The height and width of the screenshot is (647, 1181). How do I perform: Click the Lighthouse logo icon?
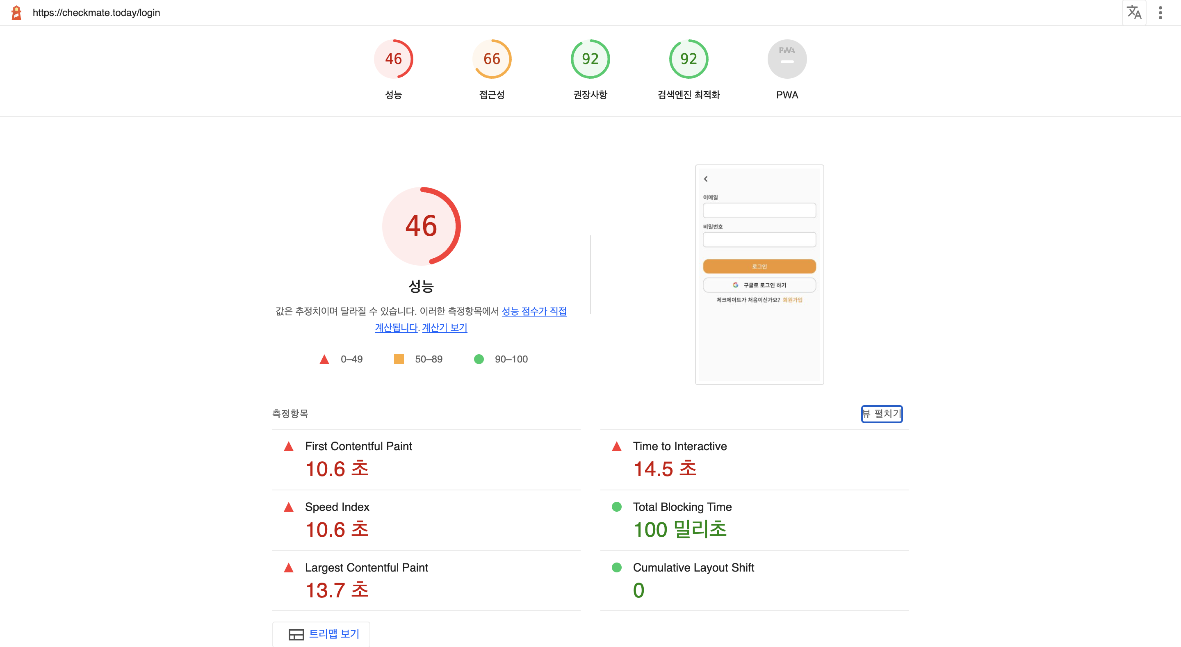point(16,12)
